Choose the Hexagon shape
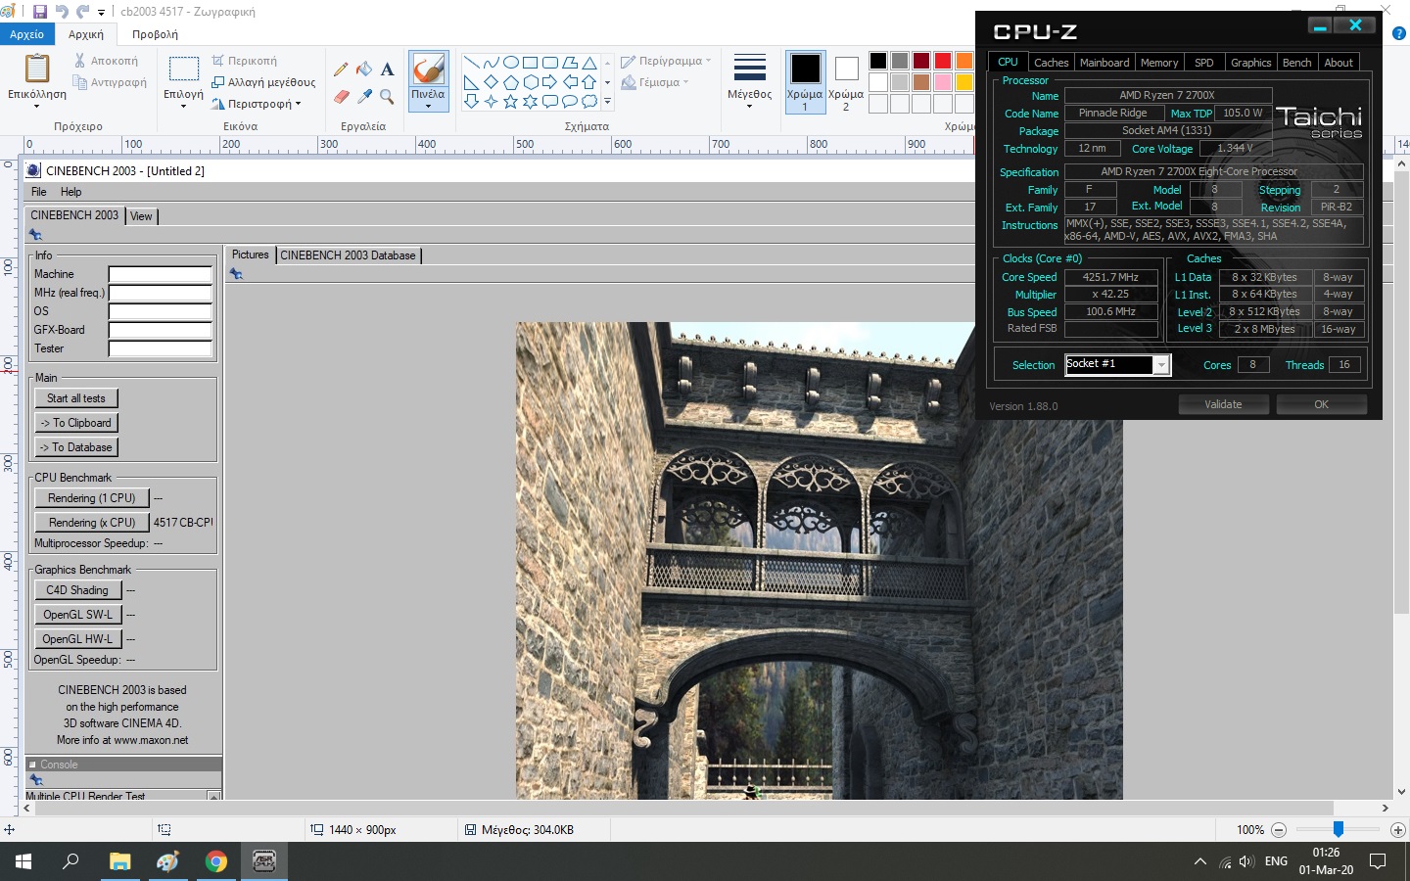Viewport: 1410px width, 881px height. click(530, 82)
